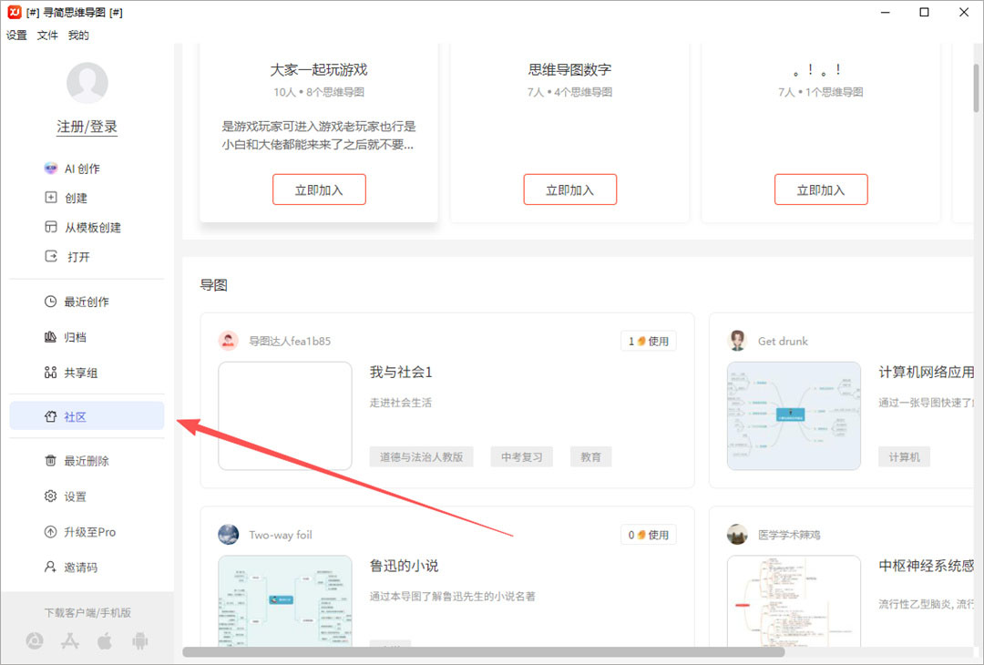The width and height of the screenshot is (984, 665).
Task: Click the 打开 file icon
Action: (x=51, y=257)
